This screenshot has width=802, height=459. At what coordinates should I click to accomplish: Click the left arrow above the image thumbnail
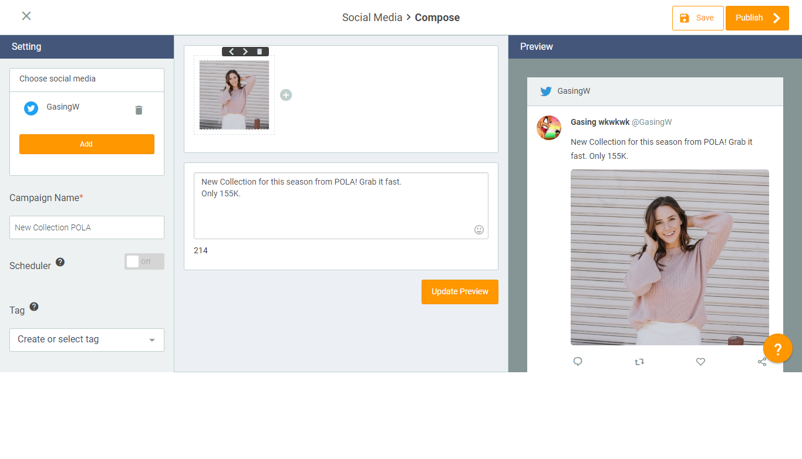(231, 51)
